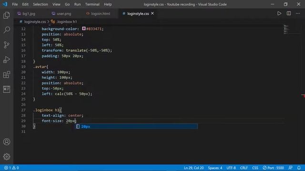
Task: Click line number 19 in the gutter
Action: [23, 66]
